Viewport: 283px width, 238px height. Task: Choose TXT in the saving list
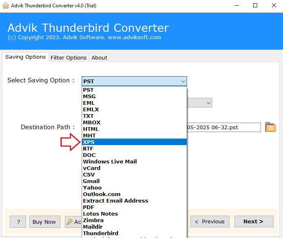134,116
